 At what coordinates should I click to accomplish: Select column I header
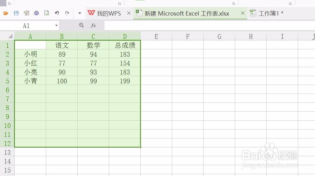click(282, 36)
